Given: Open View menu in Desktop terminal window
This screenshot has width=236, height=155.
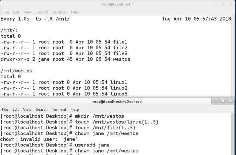Looking at the screenshot, I should [27, 109].
